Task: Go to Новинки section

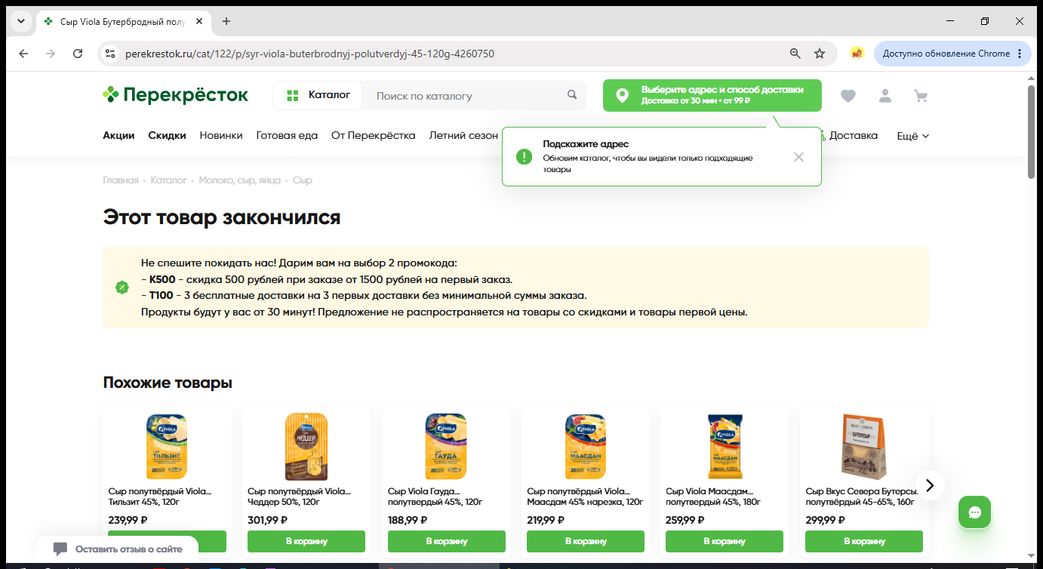Action: [221, 136]
